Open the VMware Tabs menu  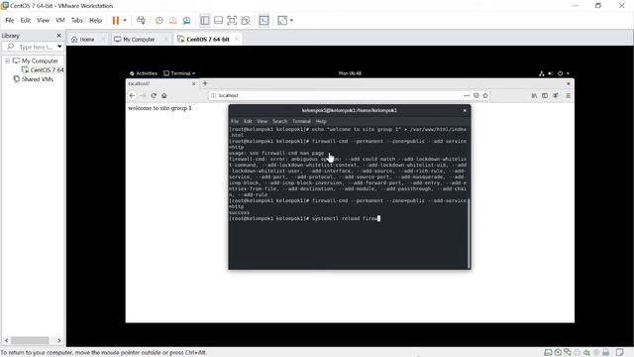[x=77, y=20]
